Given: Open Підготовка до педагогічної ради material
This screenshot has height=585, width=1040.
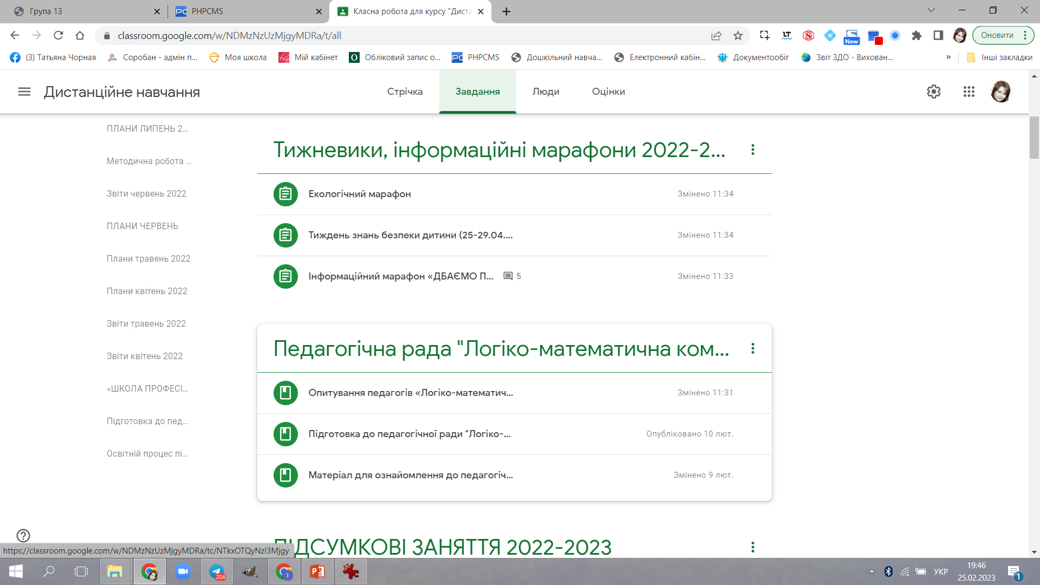Looking at the screenshot, I should pyautogui.click(x=409, y=434).
